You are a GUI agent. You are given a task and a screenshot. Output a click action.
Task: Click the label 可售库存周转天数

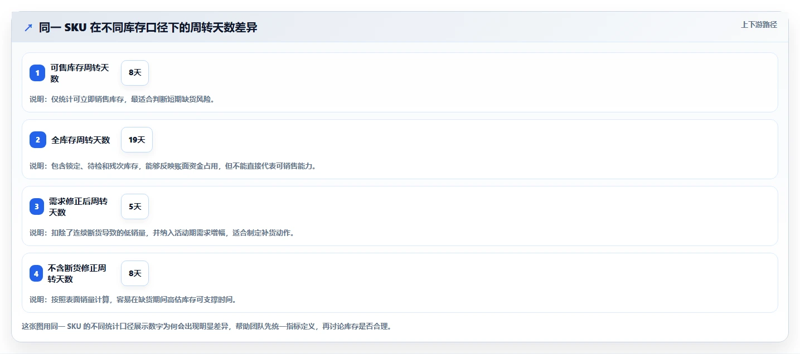coord(80,73)
